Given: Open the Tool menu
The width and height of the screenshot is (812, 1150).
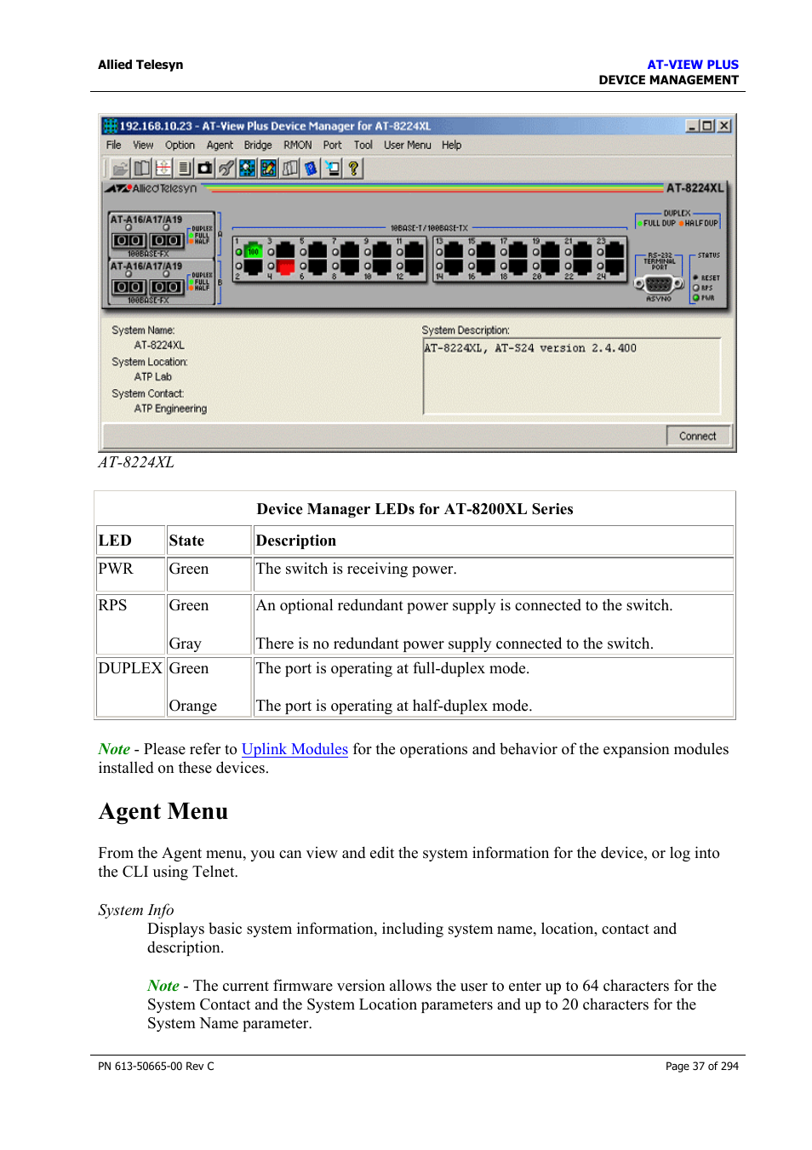Looking at the screenshot, I should (363, 146).
